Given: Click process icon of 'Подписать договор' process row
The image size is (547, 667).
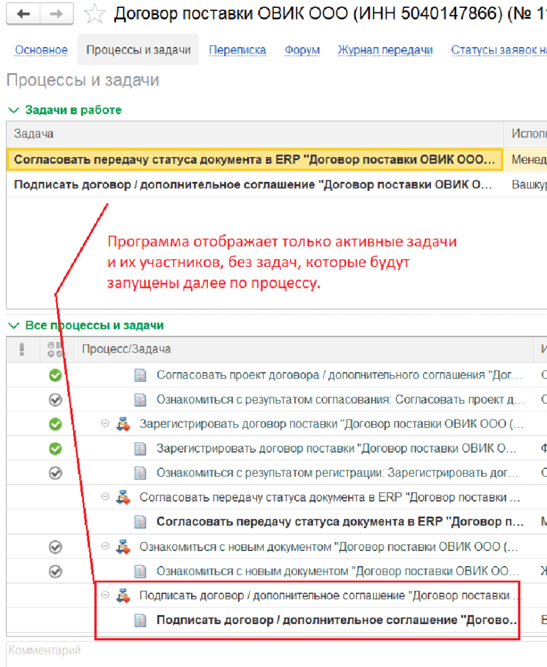Looking at the screenshot, I should click(123, 595).
